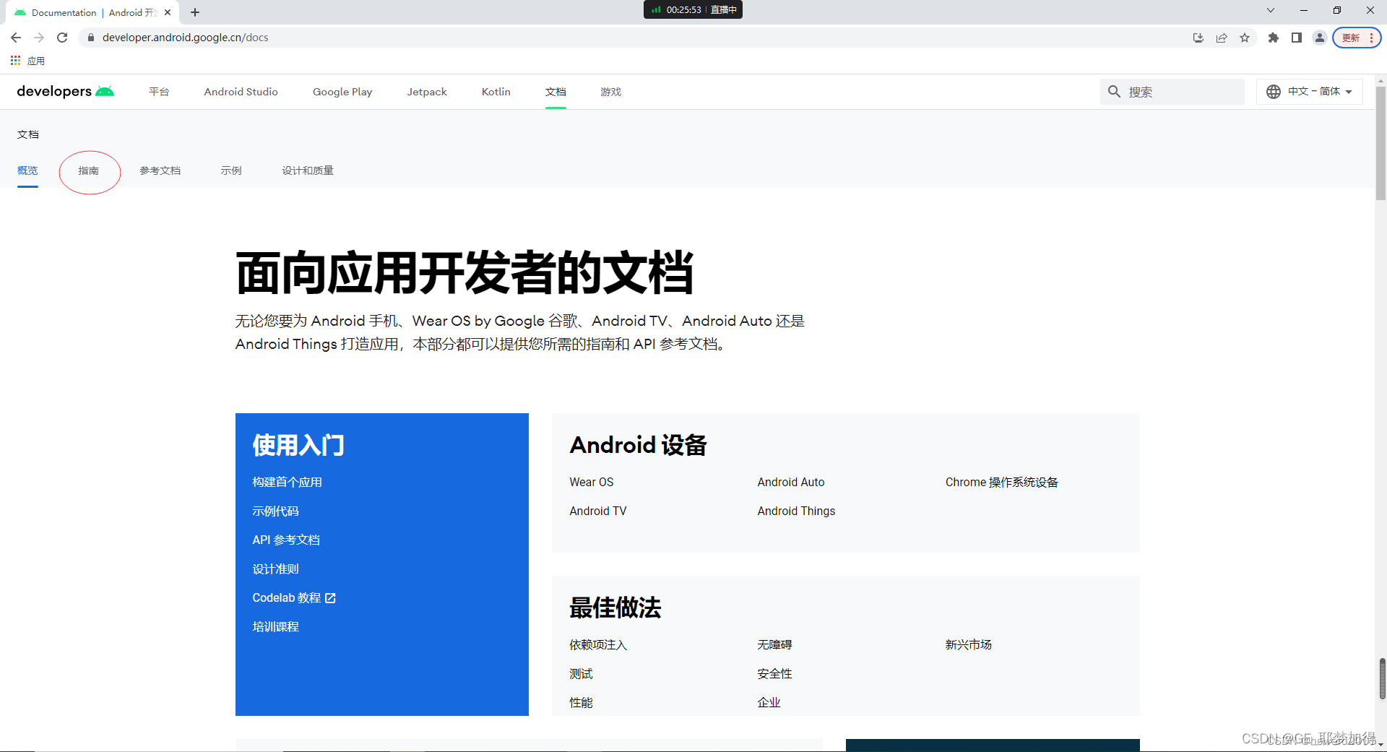The width and height of the screenshot is (1387, 752).
Task: Click the install app icon in address bar
Action: coord(1198,38)
